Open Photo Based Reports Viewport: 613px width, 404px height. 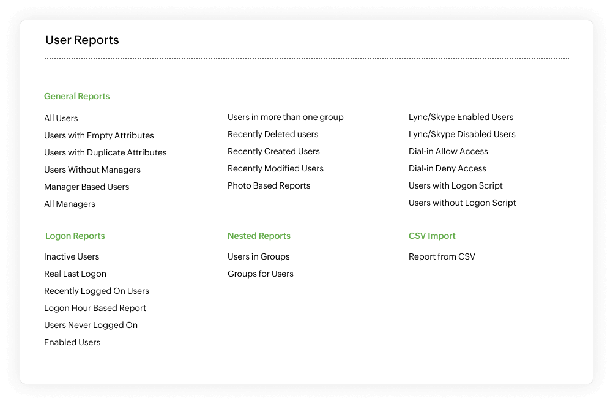tap(269, 185)
